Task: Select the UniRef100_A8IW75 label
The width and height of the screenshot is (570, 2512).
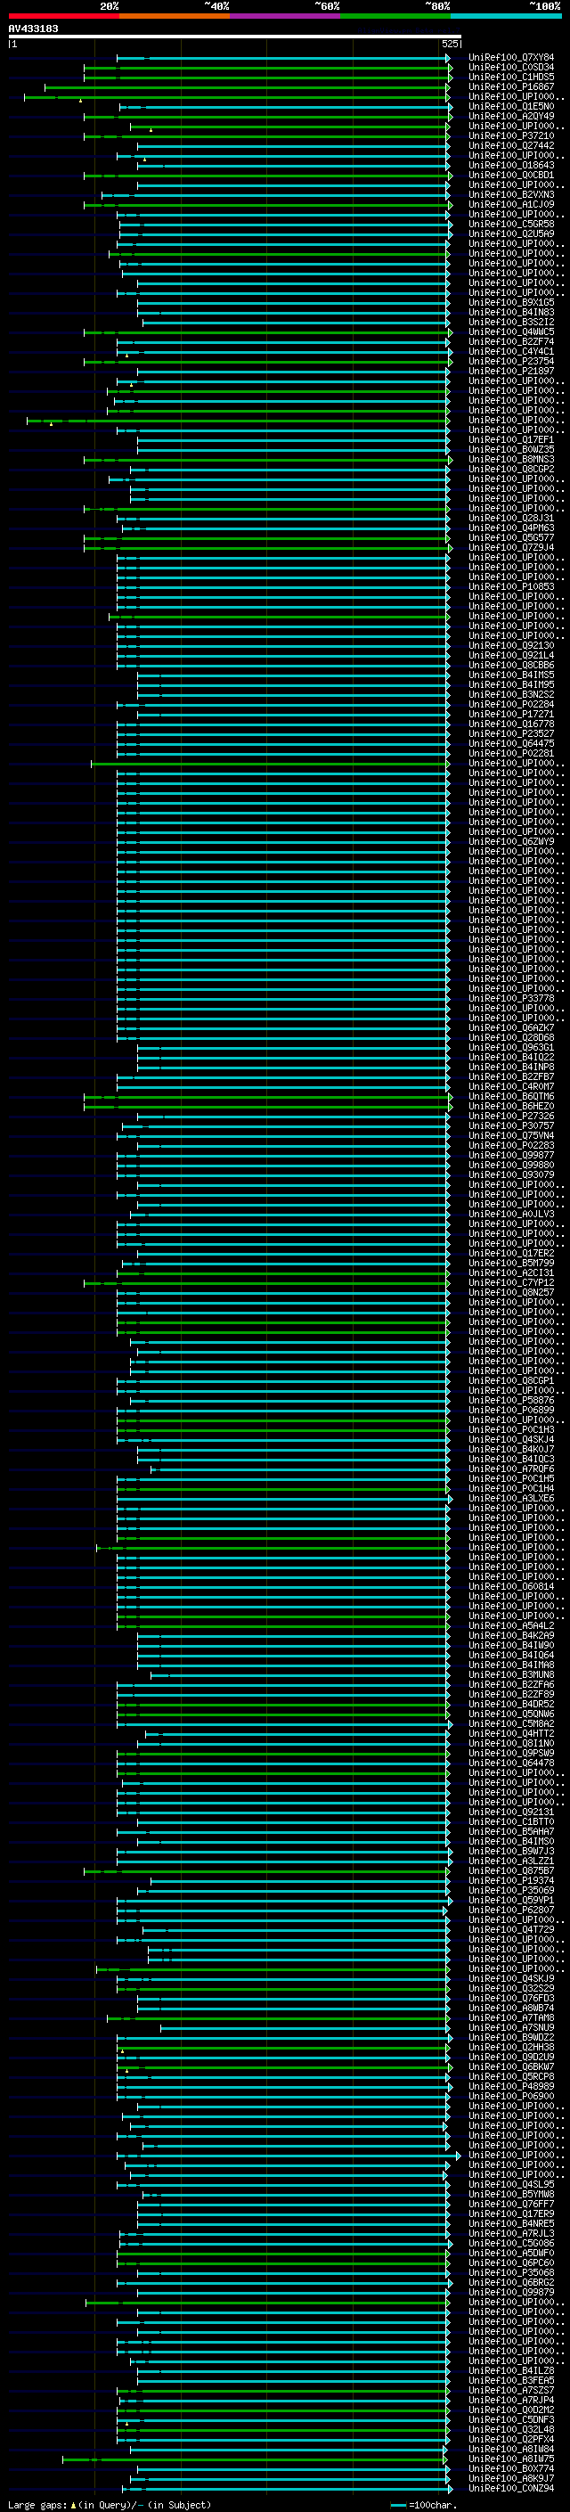Action: (x=511, y=2459)
